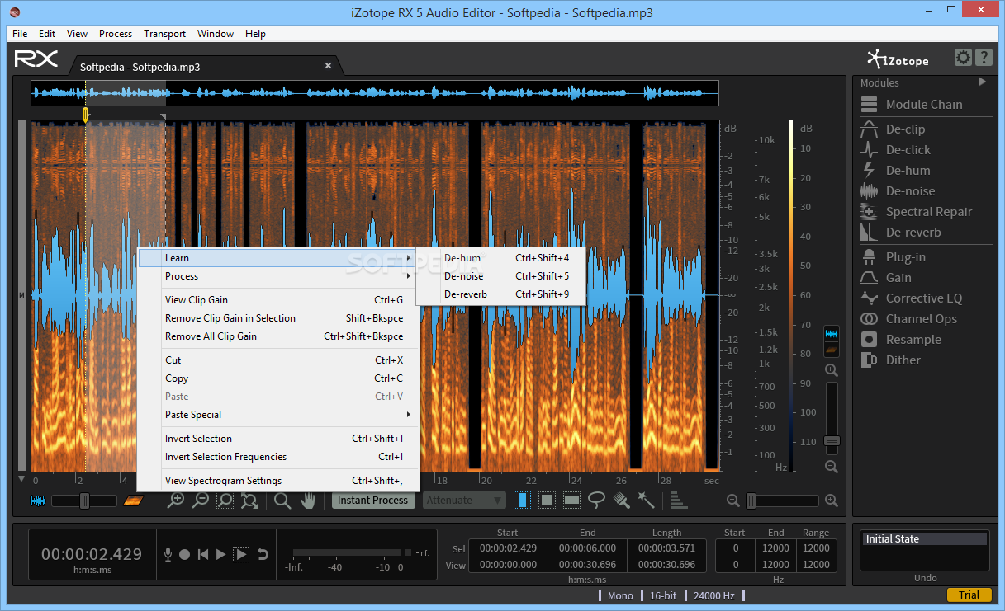
Task: Toggle spectrogram display icon beside color scale
Action: coord(832,350)
